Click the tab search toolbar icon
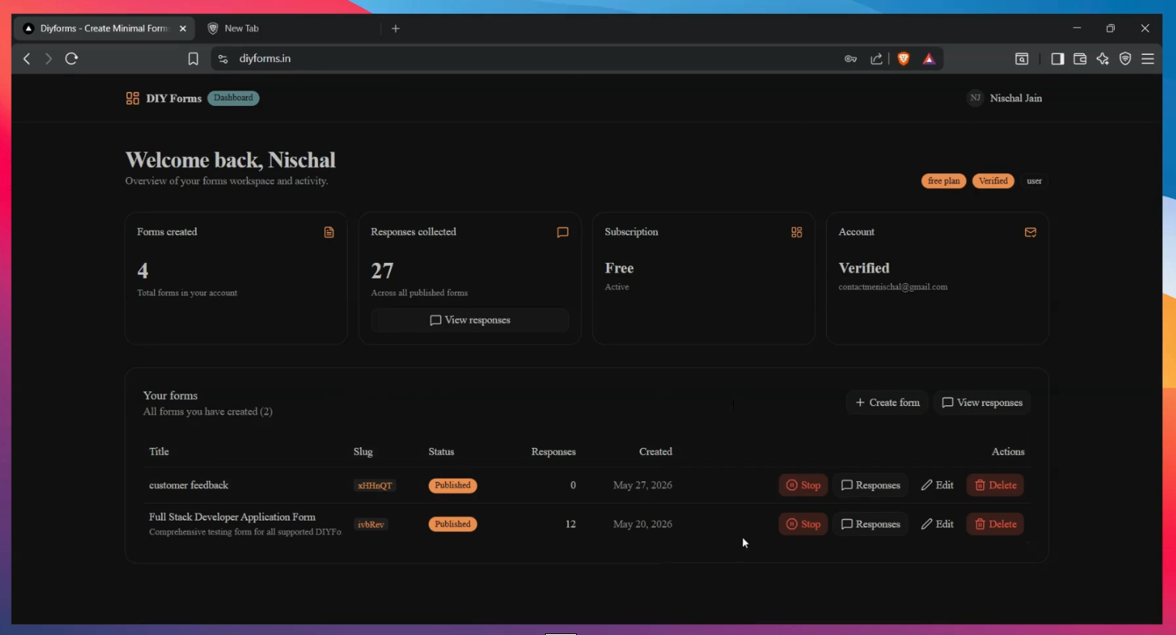Viewport: 1176px width, 635px height. tap(1022, 59)
